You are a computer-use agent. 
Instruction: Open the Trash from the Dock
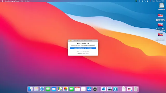click(x=136, y=89)
